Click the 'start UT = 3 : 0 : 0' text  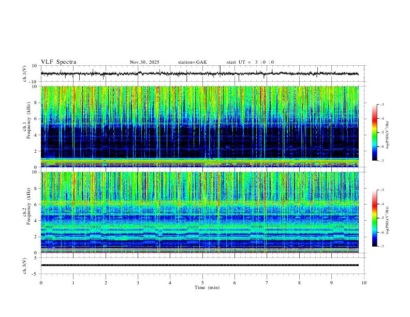(x=250, y=62)
